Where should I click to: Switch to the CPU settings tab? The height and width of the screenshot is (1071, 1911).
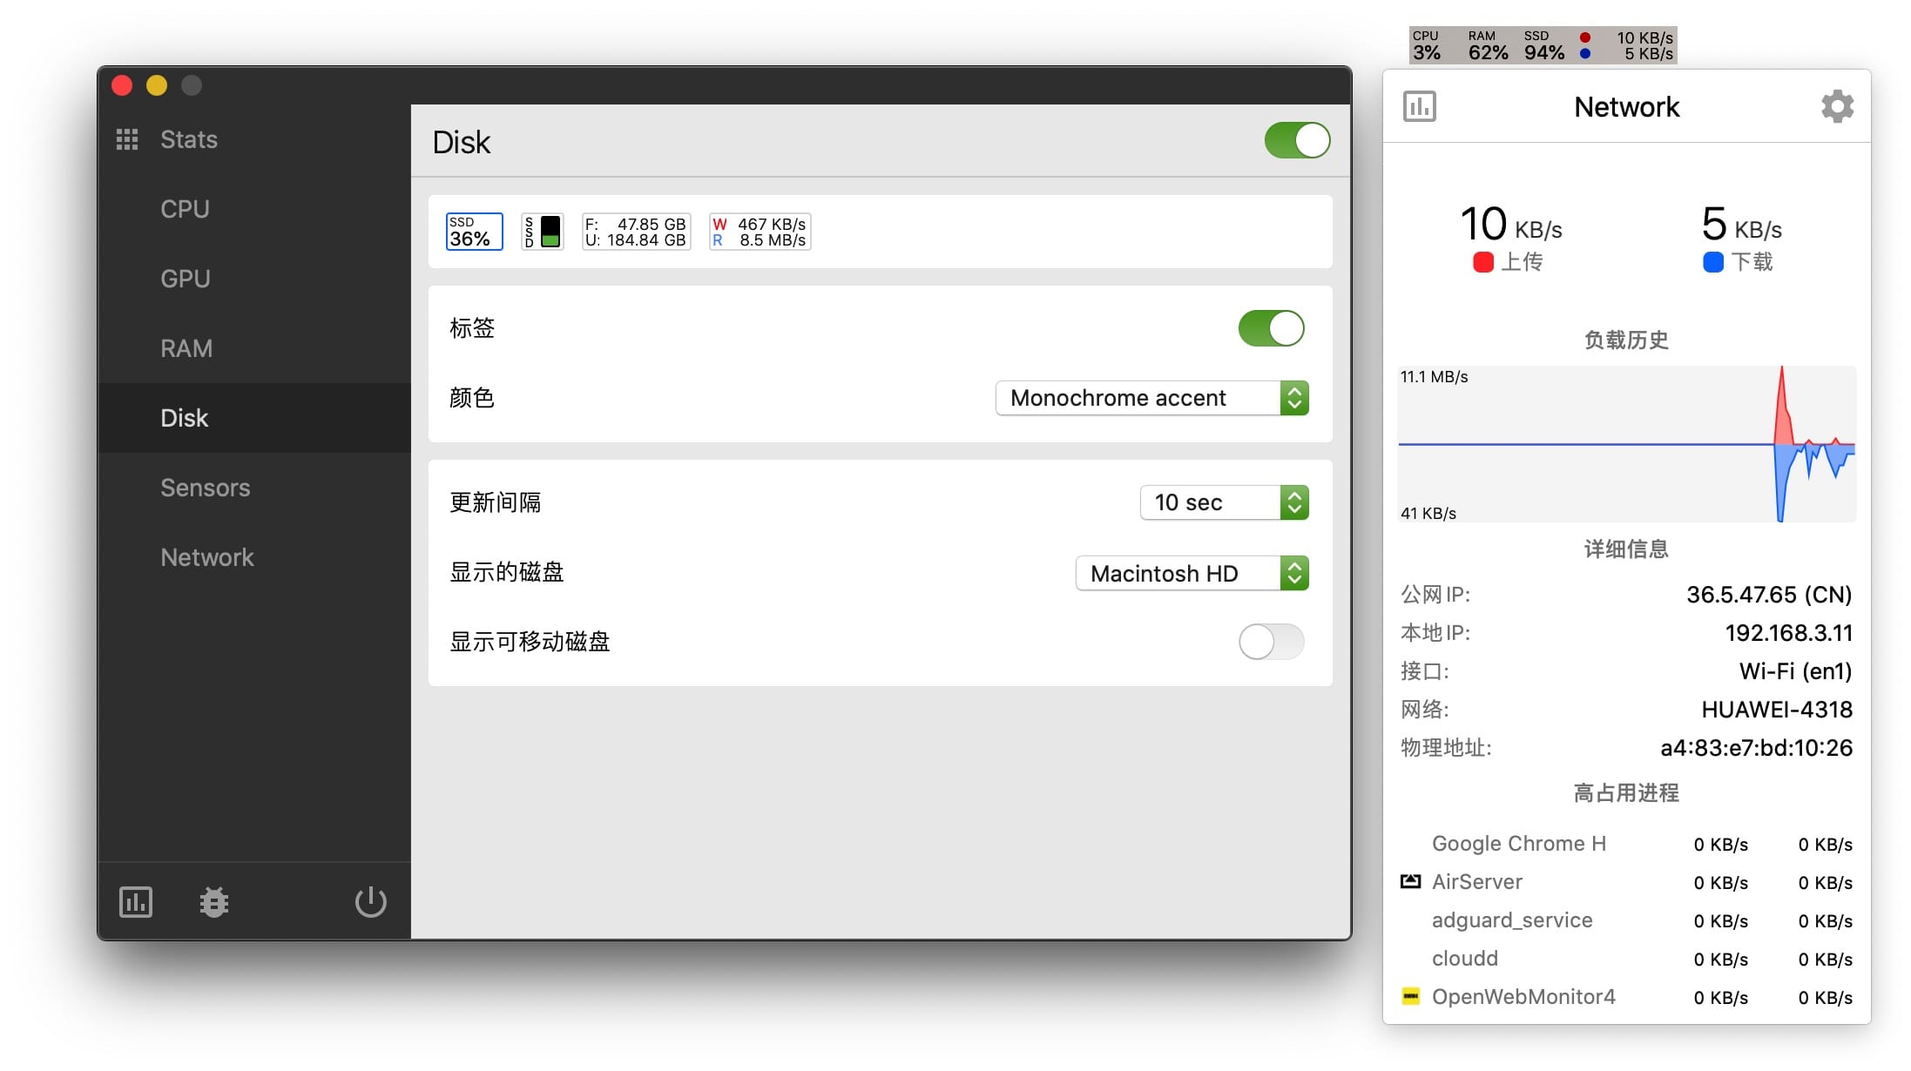coord(185,209)
